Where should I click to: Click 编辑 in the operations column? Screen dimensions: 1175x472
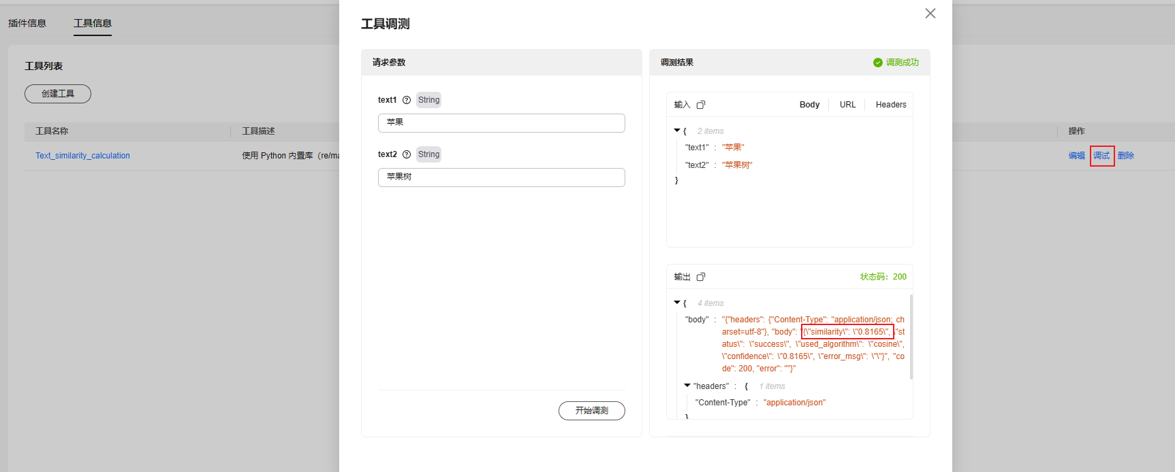click(1076, 156)
